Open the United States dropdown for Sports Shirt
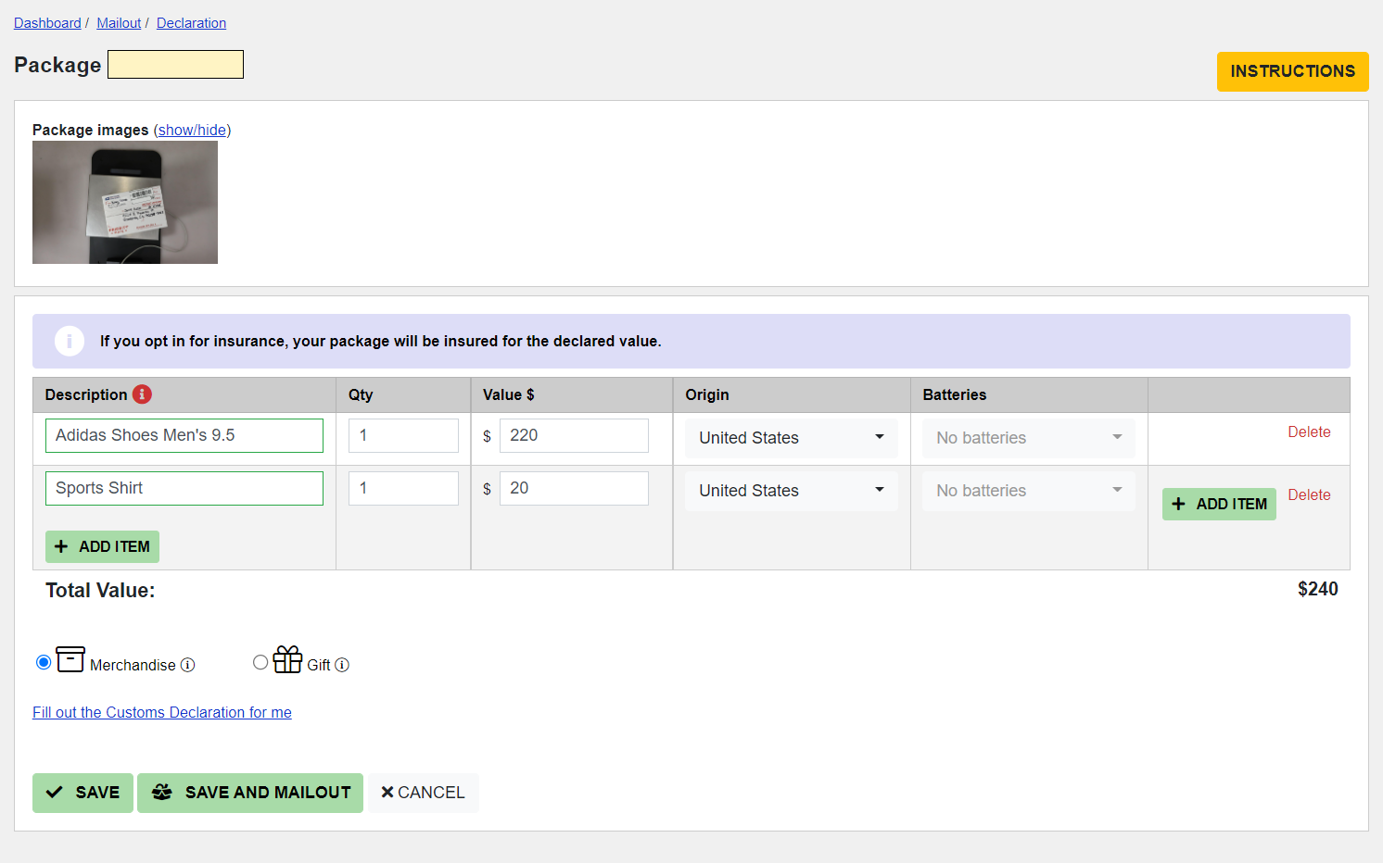This screenshot has width=1383, height=863. point(791,490)
